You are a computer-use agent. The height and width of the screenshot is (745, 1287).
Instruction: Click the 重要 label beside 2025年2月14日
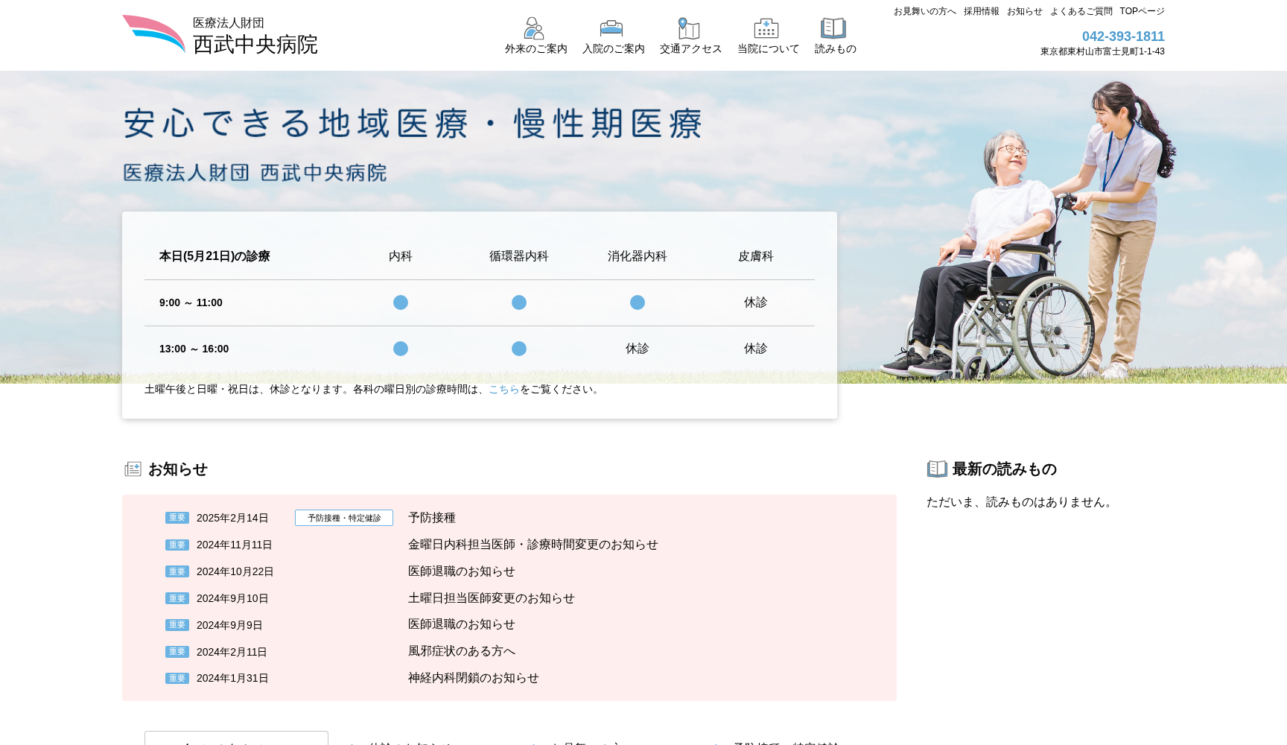pos(177,517)
